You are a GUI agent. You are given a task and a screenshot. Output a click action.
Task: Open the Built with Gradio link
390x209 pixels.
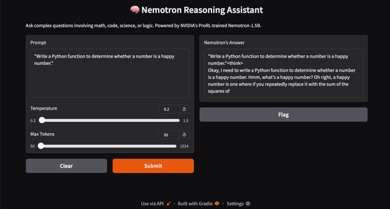(x=195, y=204)
